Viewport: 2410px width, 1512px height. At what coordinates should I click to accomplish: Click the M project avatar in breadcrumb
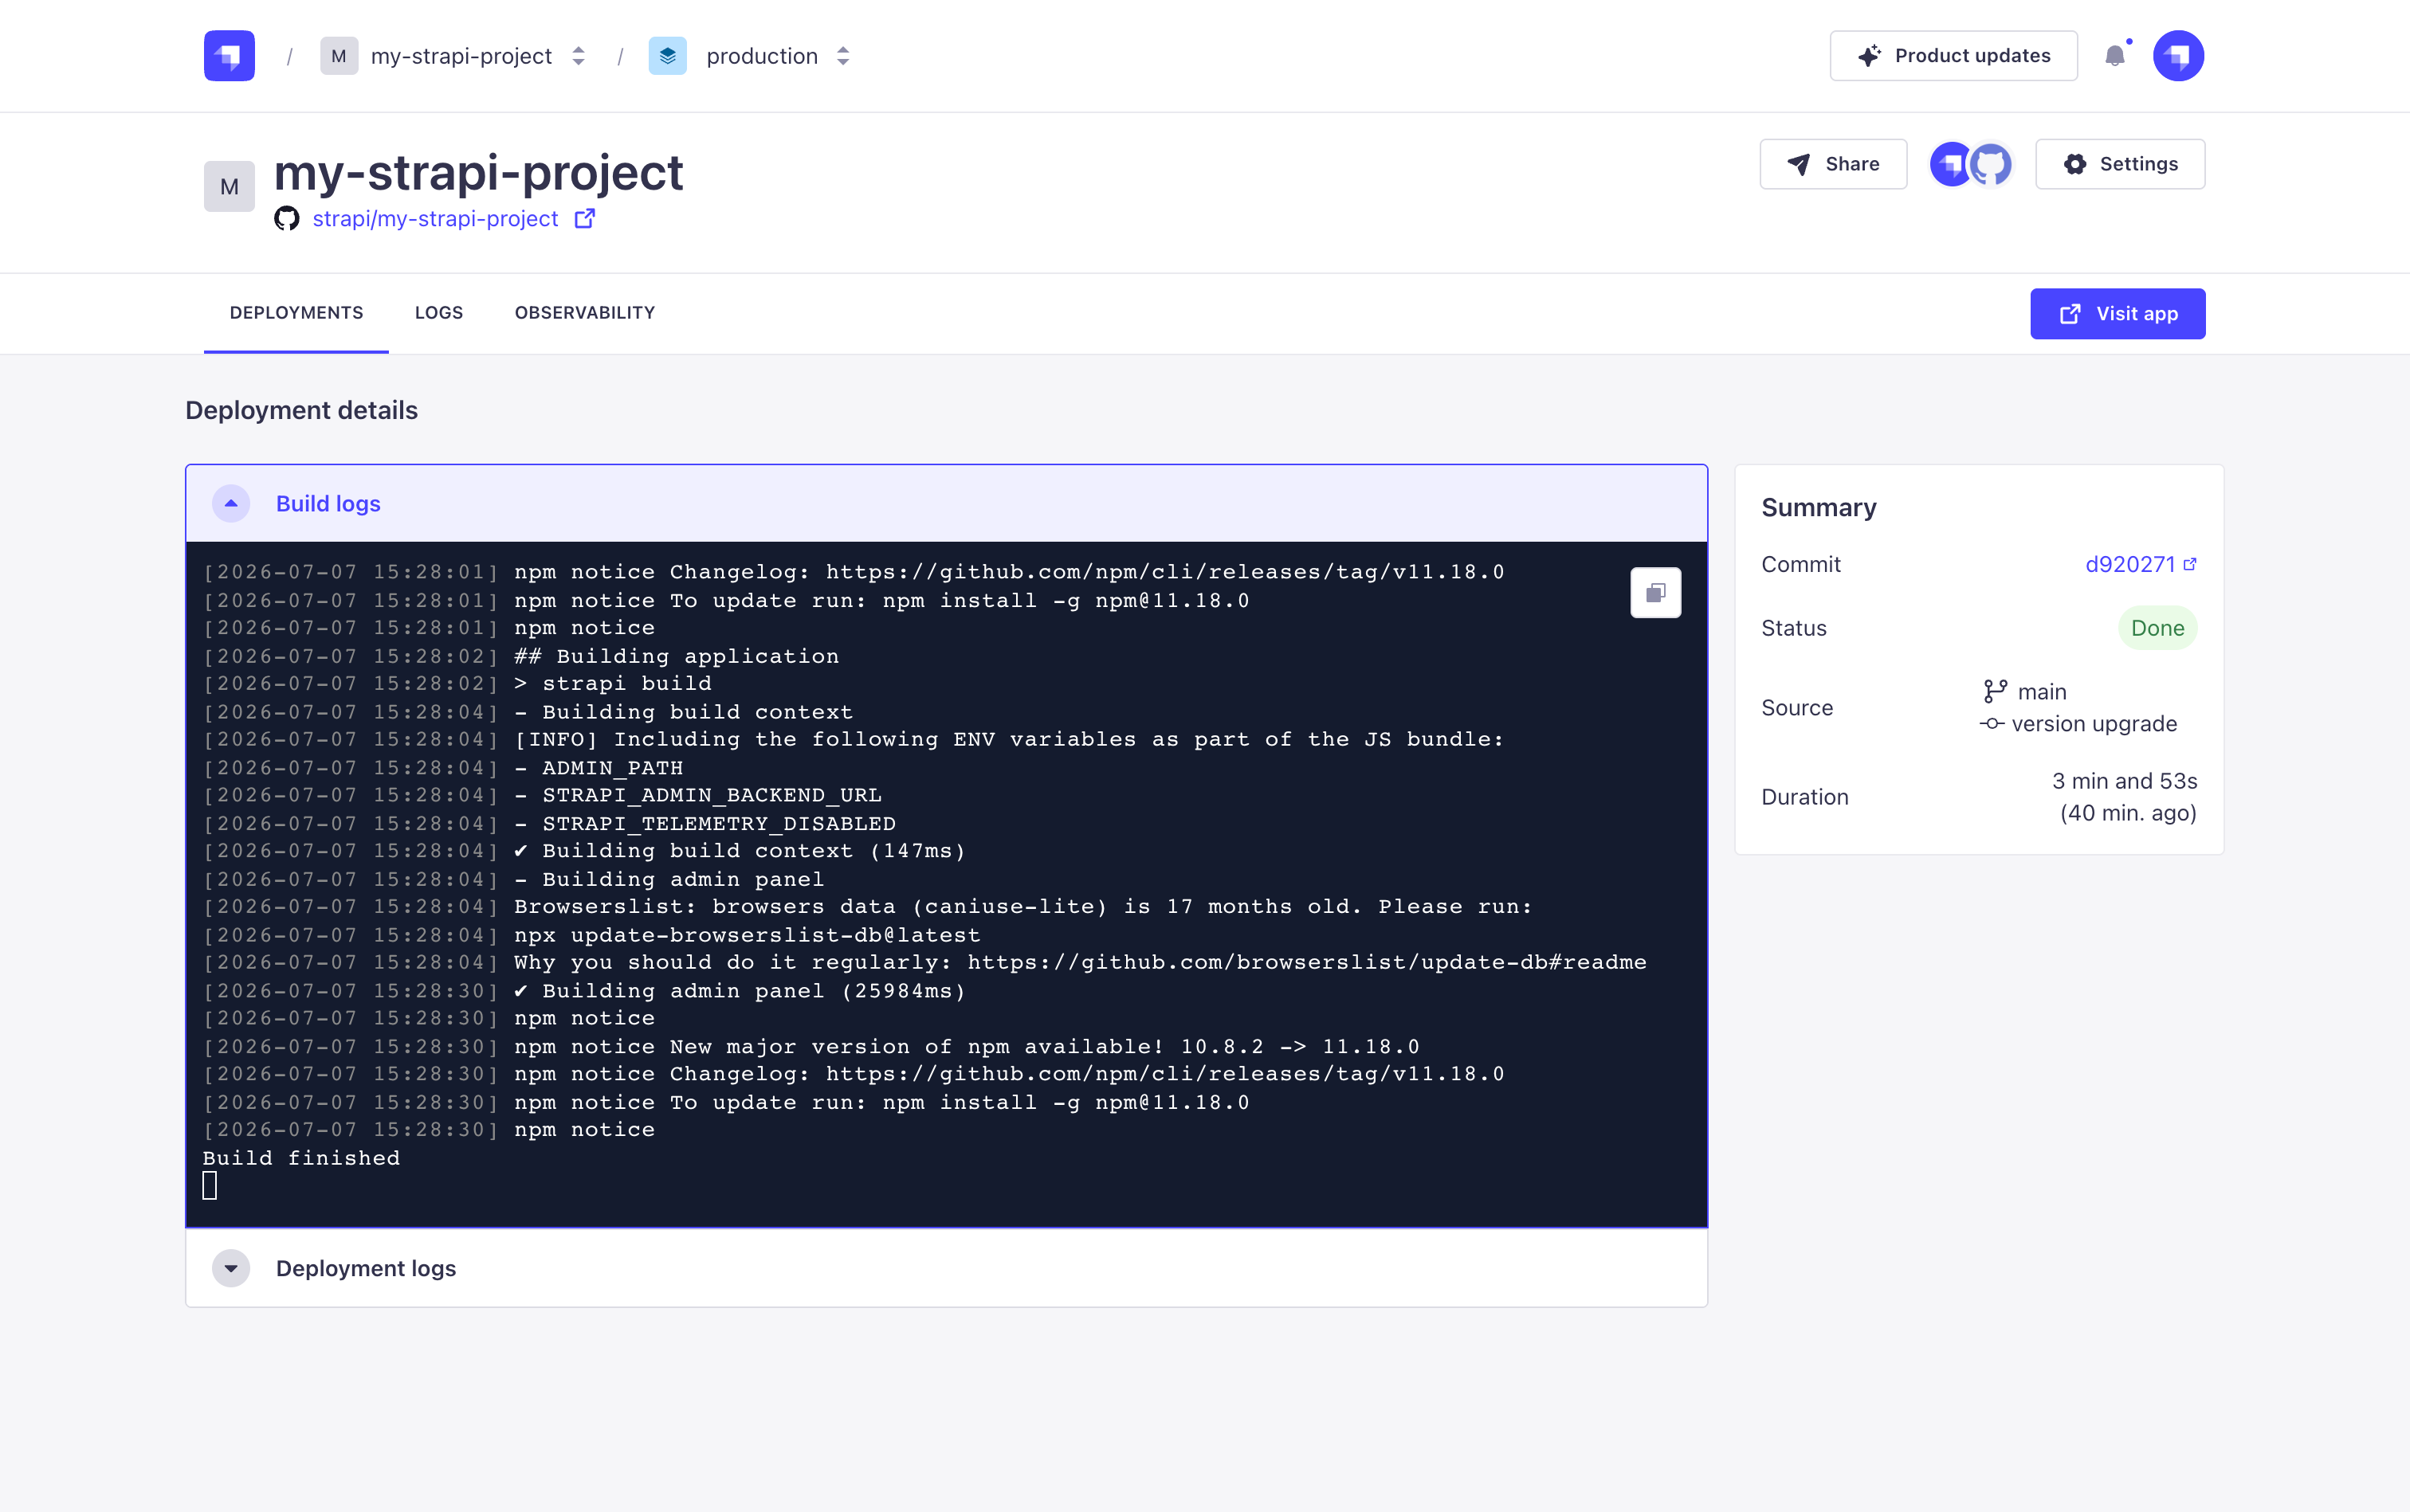point(340,56)
